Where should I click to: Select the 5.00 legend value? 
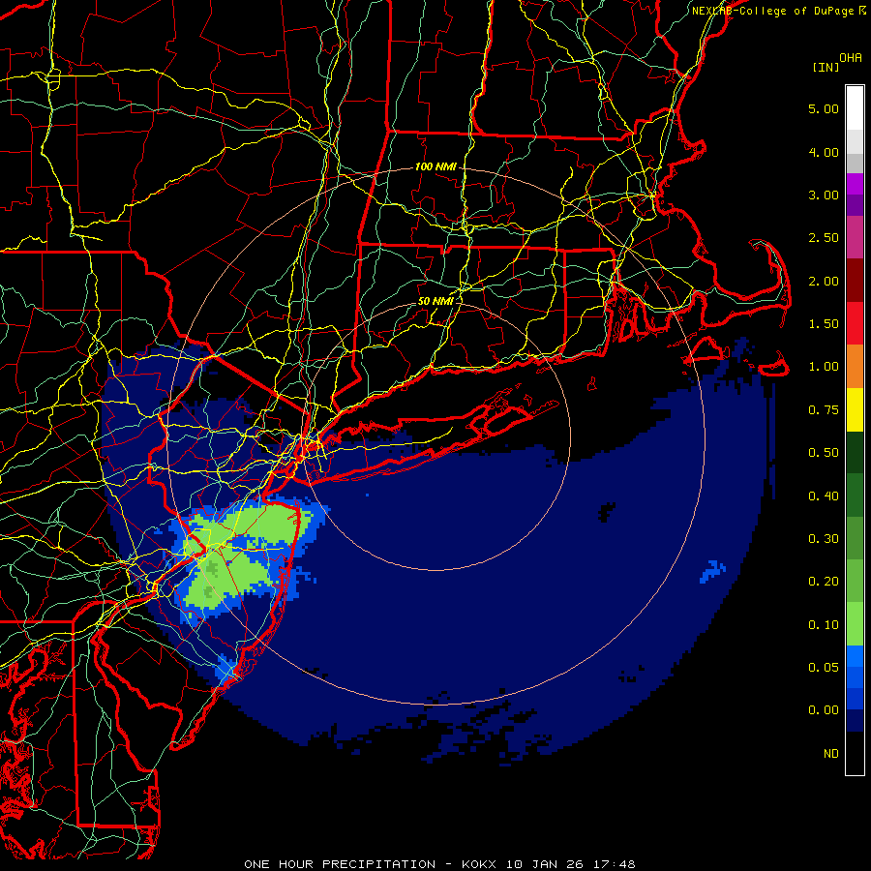pyautogui.click(x=824, y=108)
